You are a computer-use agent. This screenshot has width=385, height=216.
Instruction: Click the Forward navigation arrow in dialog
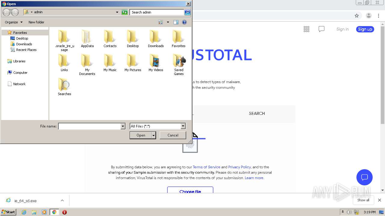pyautogui.click(x=15, y=12)
